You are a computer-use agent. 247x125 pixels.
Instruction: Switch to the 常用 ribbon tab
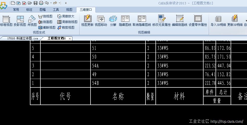coord(16,10)
